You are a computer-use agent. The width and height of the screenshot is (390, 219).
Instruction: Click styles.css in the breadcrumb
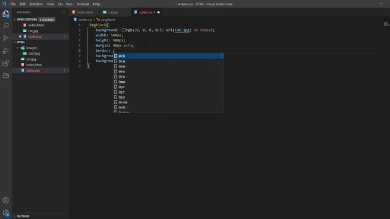[85, 19]
